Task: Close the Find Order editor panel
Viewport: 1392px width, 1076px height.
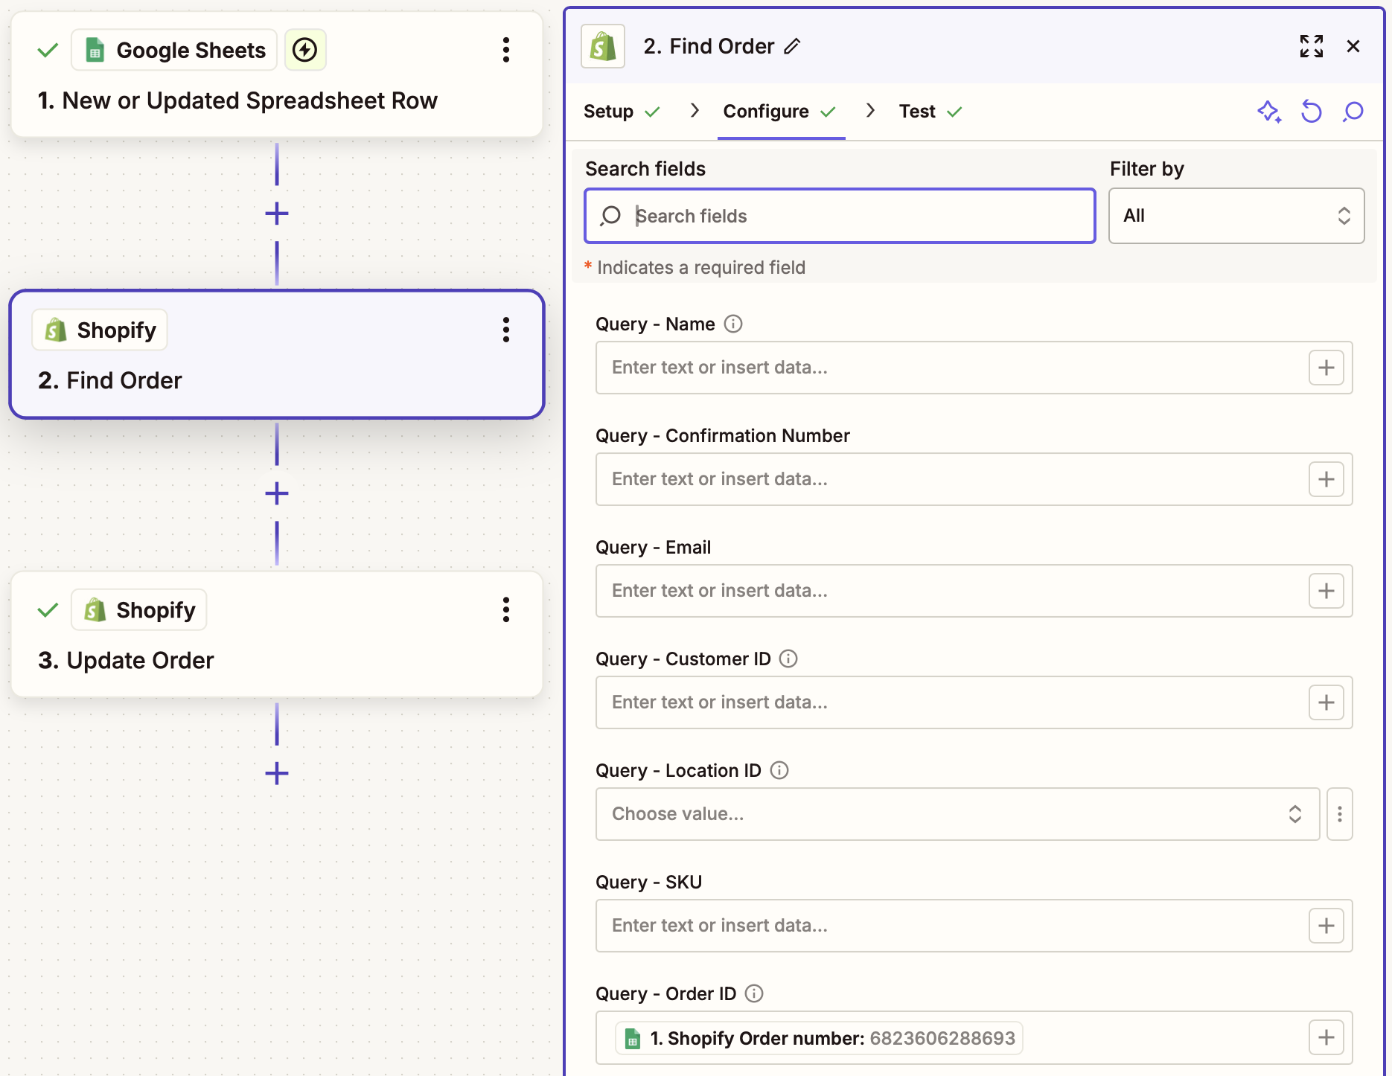Action: point(1353,46)
